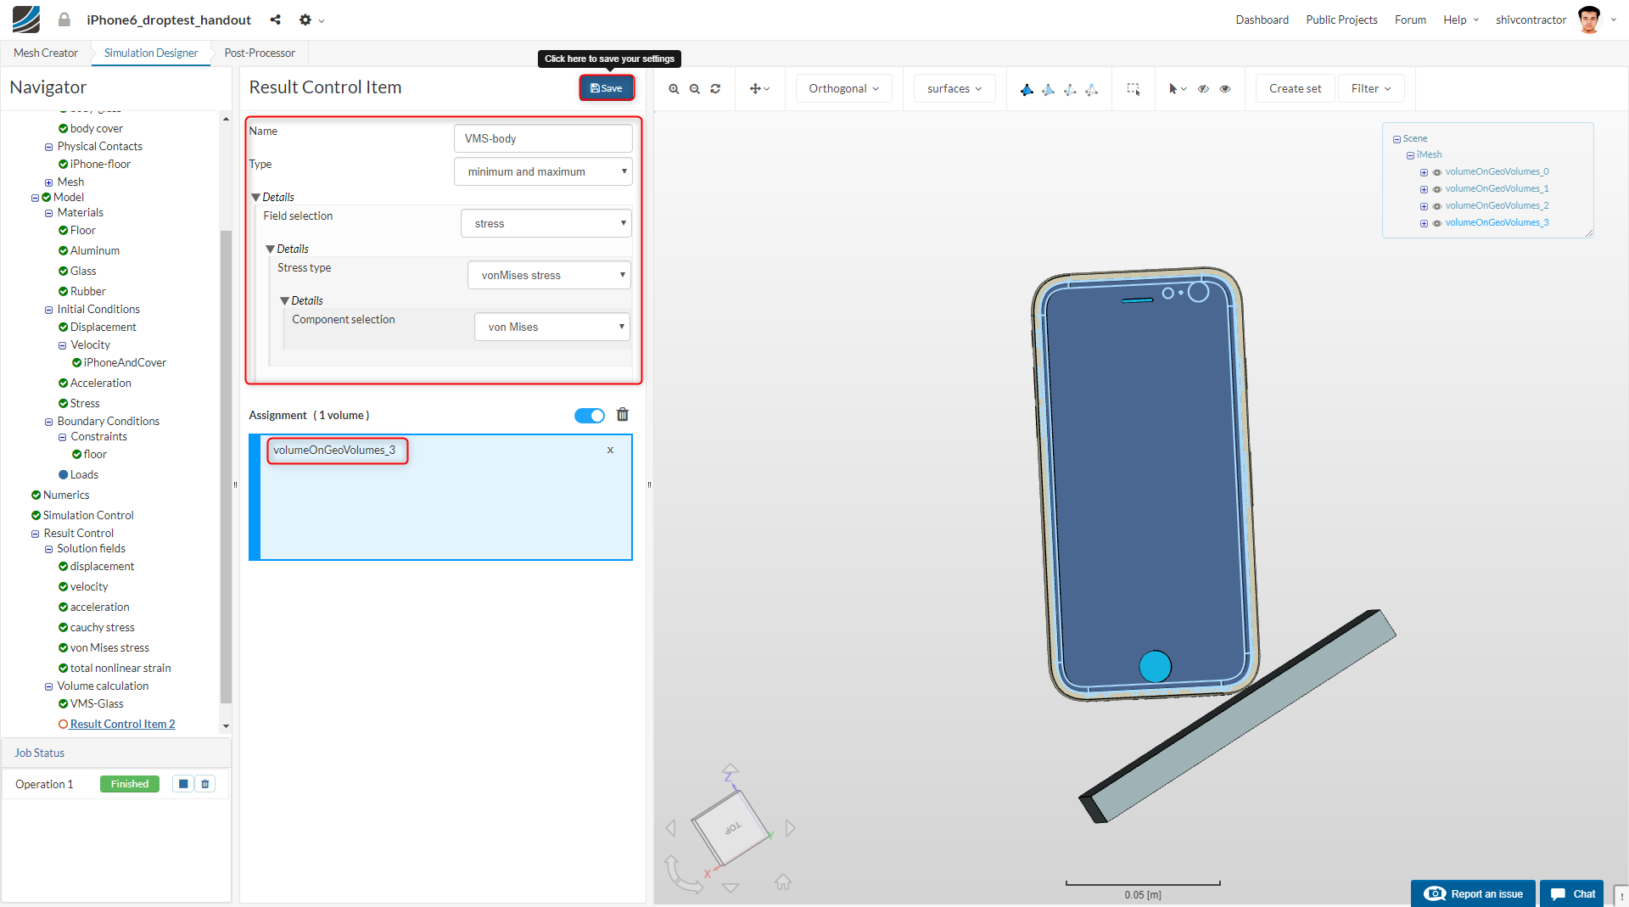Screen dimensions: 1629x907
Task: Delete the assignment with the trash icon
Action: tap(623, 415)
